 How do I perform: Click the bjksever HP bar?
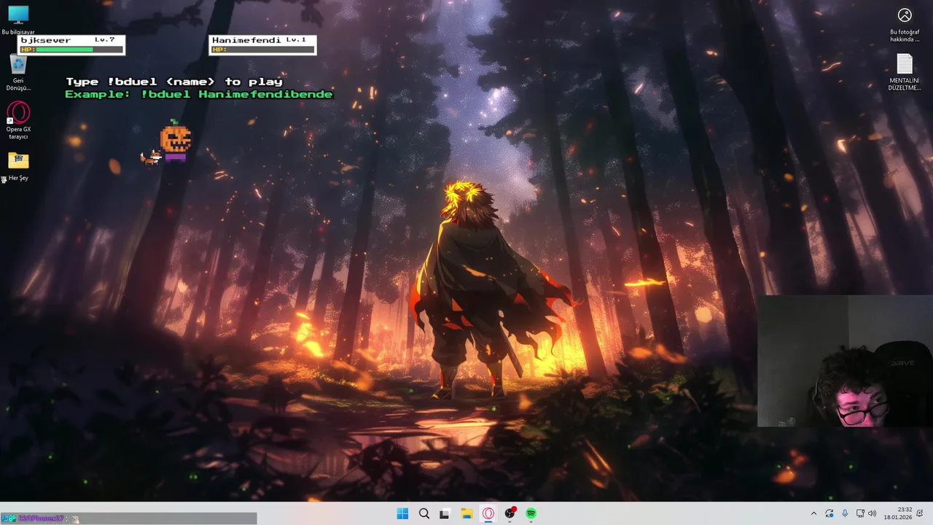pyautogui.click(x=71, y=50)
